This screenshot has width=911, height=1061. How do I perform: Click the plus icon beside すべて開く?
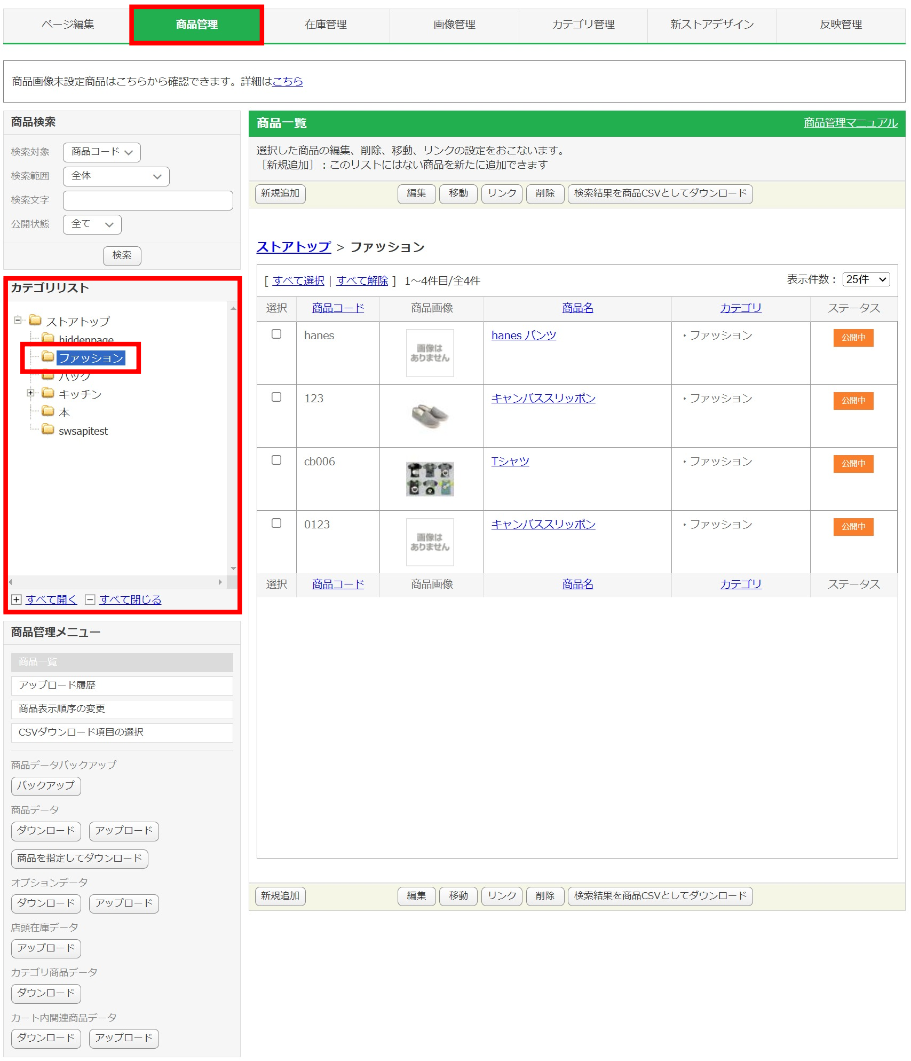pos(17,599)
